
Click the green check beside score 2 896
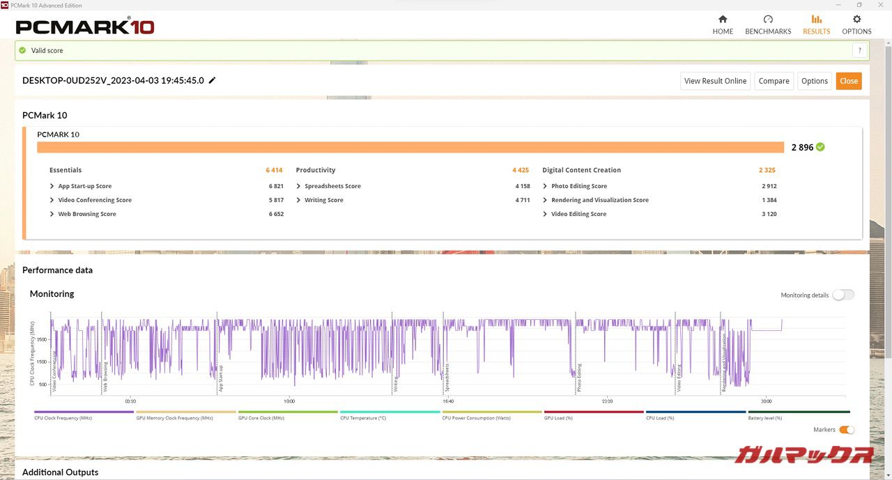point(820,147)
